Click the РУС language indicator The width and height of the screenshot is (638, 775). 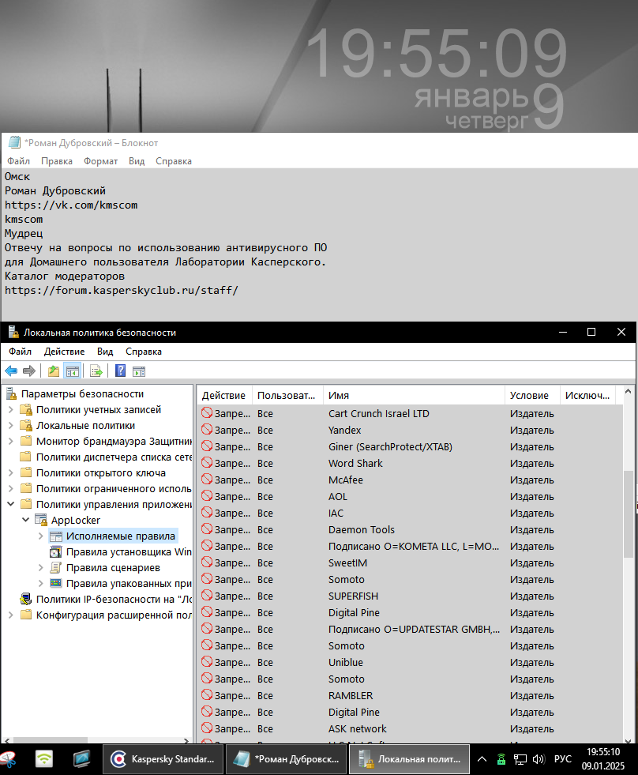[x=562, y=759]
